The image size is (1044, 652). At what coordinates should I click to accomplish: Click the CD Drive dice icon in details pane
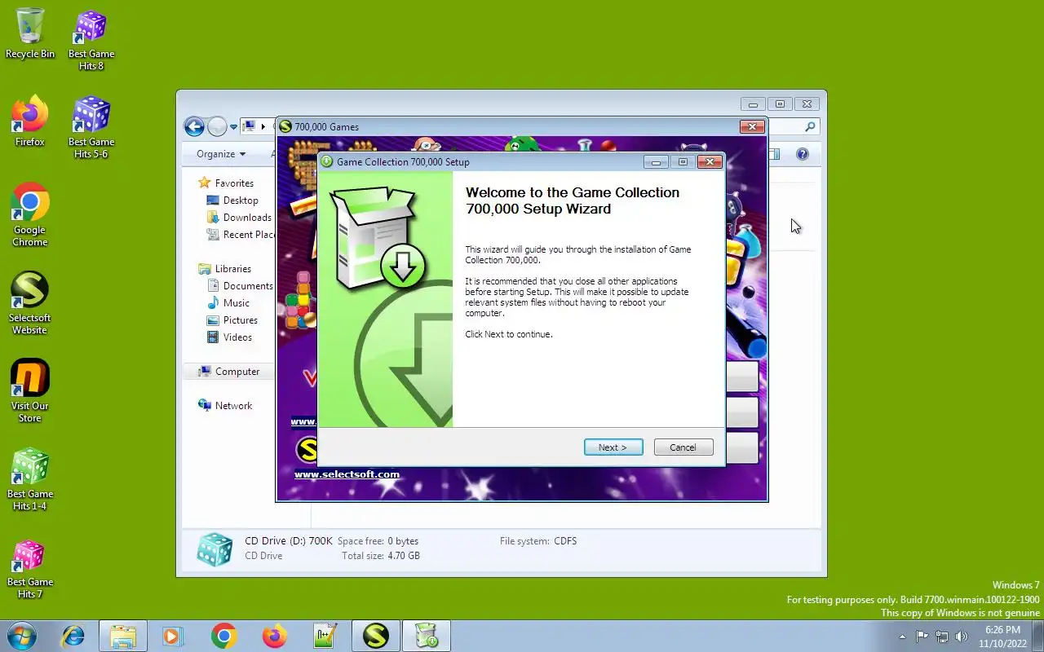point(215,549)
